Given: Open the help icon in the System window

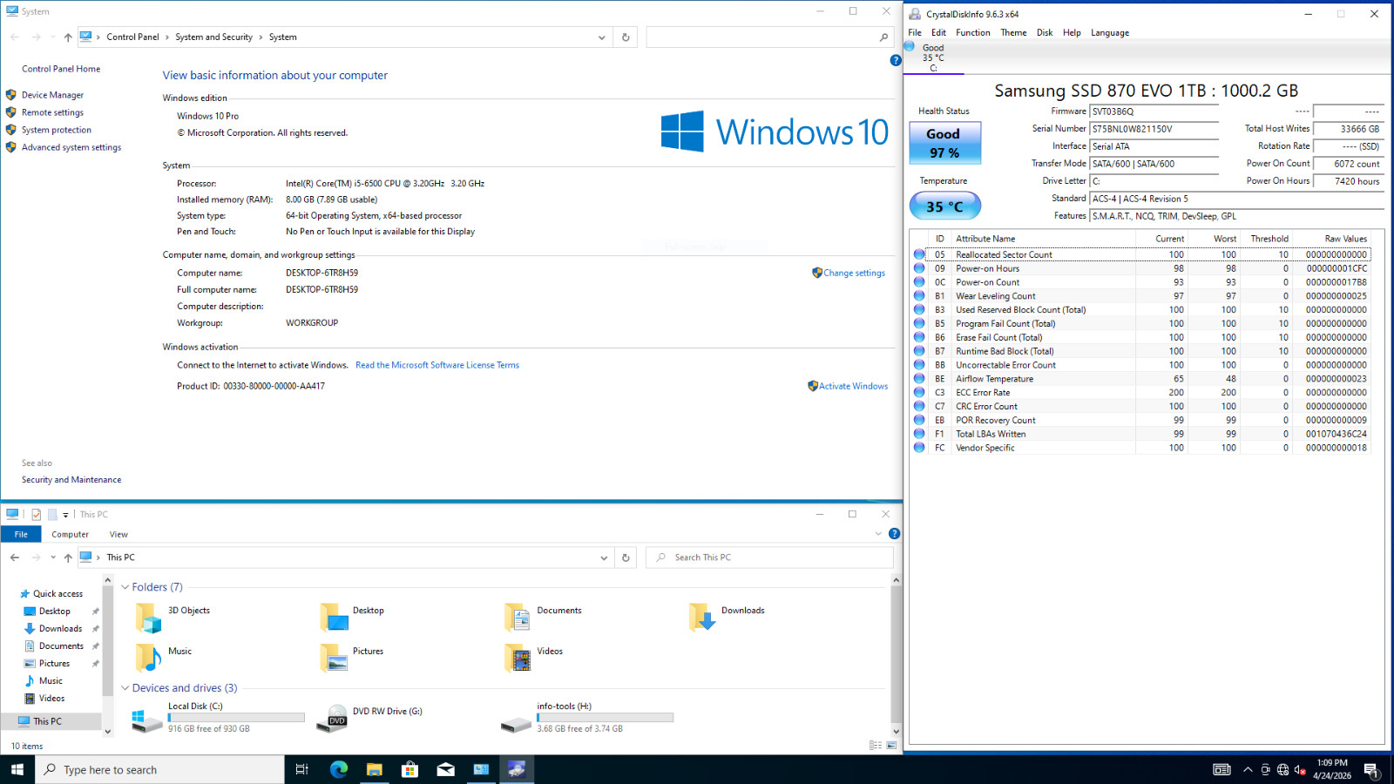Looking at the screenshot, I should point(896,60).
